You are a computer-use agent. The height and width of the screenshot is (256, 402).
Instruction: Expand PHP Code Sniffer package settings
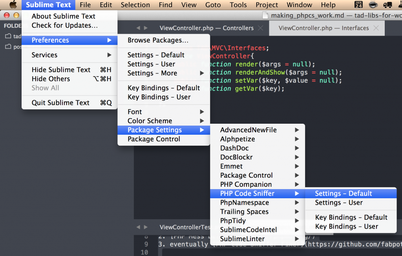pyautogui.click(x=258, y=194)
